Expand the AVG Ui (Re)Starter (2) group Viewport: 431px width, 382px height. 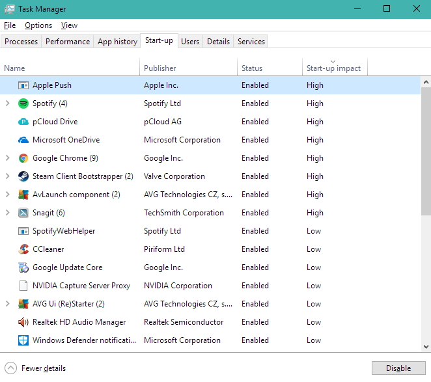pyautogui.click(x=8, y=304)
